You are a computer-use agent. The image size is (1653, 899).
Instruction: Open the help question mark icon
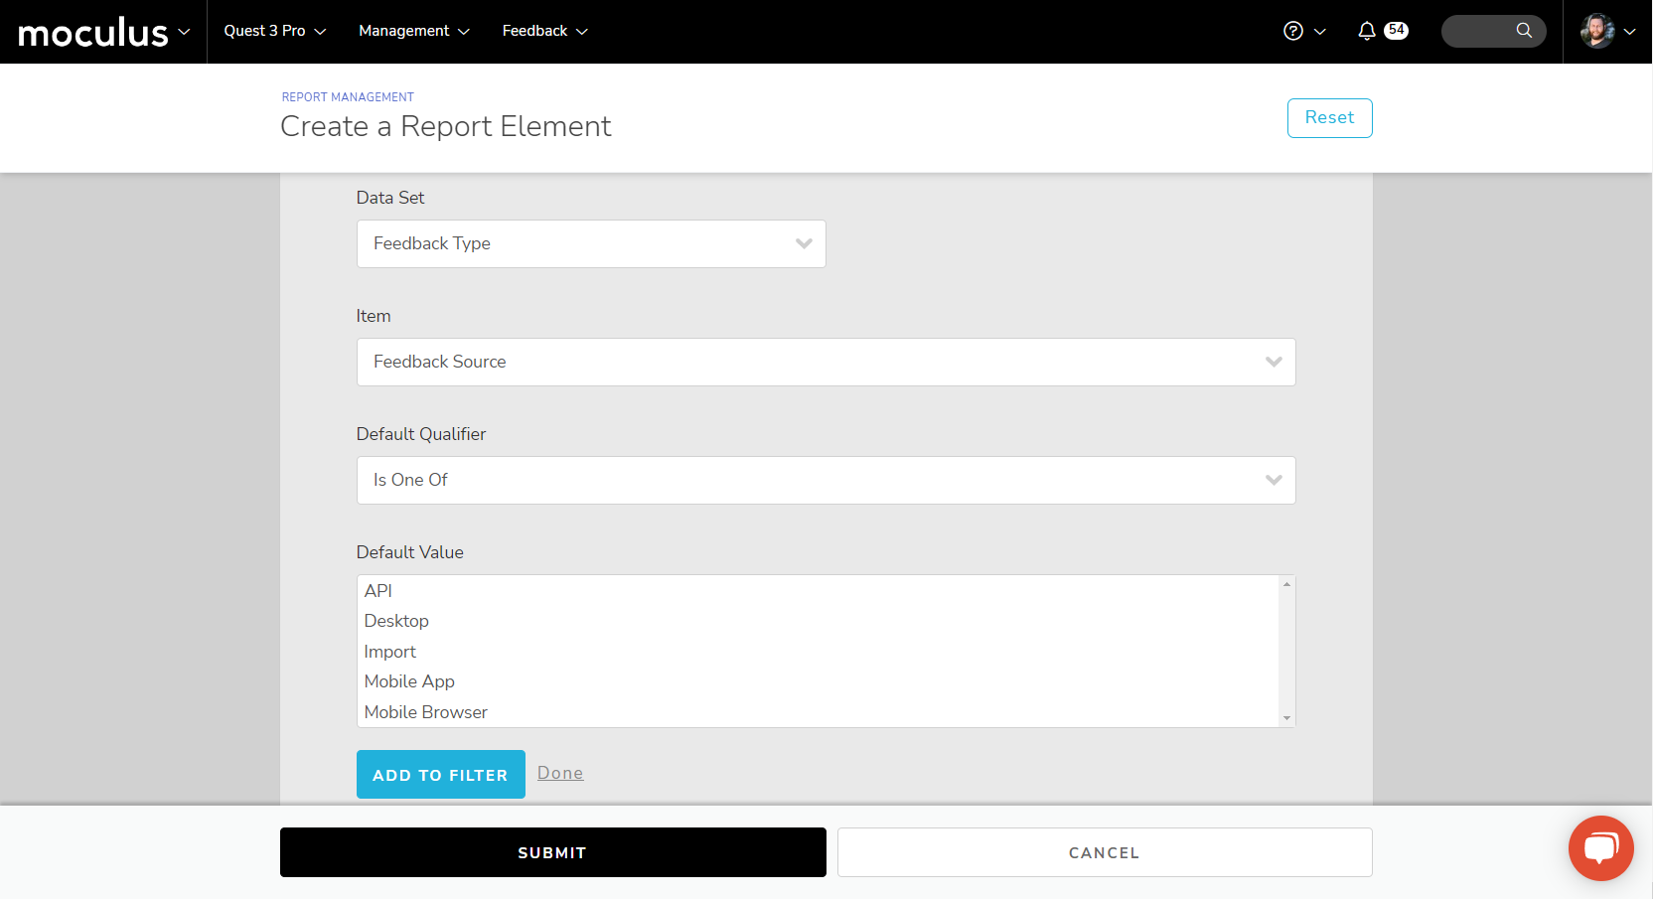[x=1292, y=31]
